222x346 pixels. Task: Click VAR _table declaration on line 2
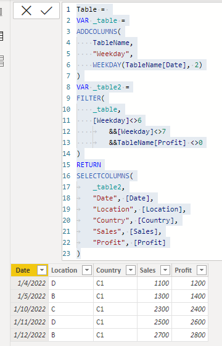(101, 20)
